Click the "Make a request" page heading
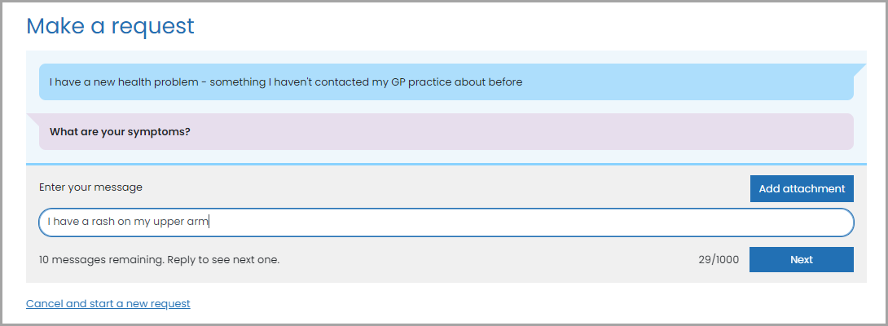This screenshot has width=888, height=326. [110, 26]
